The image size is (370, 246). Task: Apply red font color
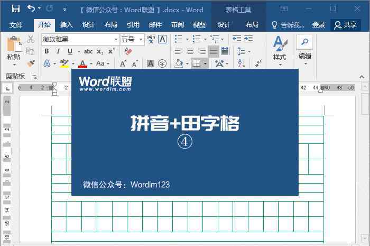click(82, 63)
